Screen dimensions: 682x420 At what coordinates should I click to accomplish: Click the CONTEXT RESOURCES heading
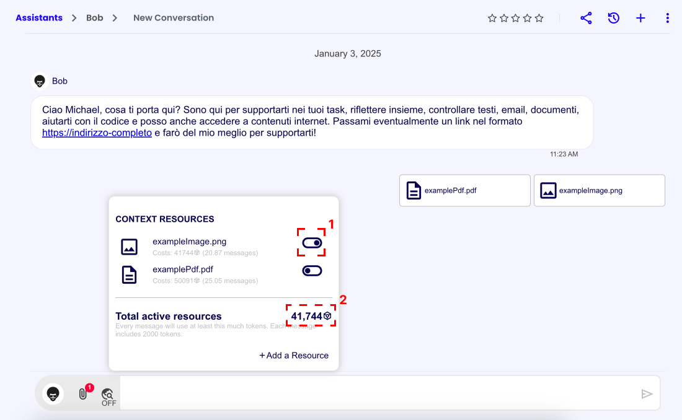click(165, 219)
